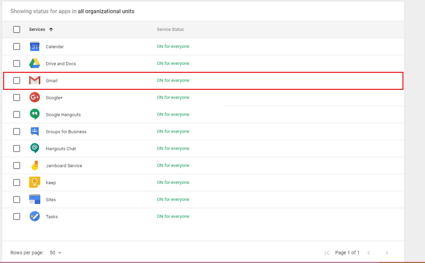The width and height of the screenshot is (425, 263).
Task: Click Gmail's ON for everyone status
Action: 173,80
